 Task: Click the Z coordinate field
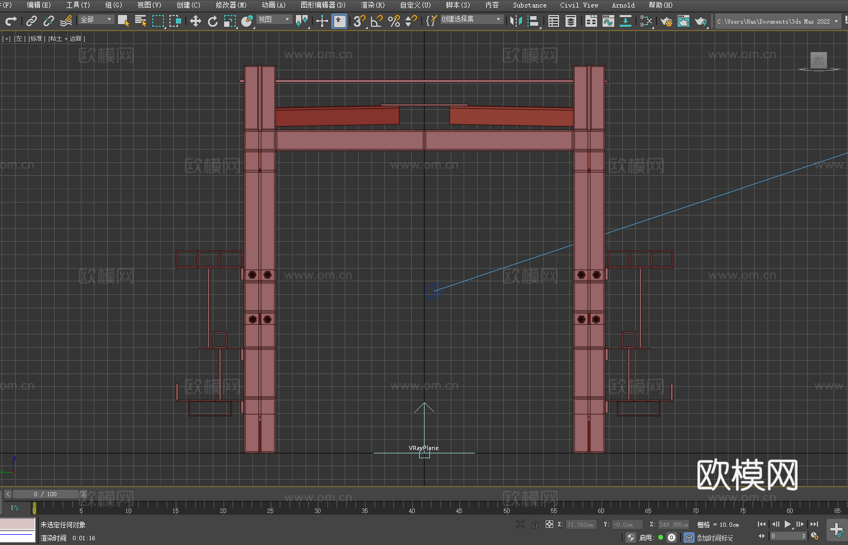click(673, 525)
